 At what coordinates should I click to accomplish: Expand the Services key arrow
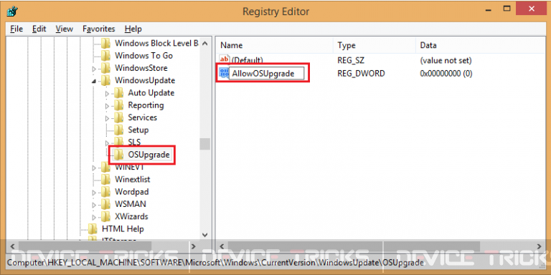tap(107, 118)
